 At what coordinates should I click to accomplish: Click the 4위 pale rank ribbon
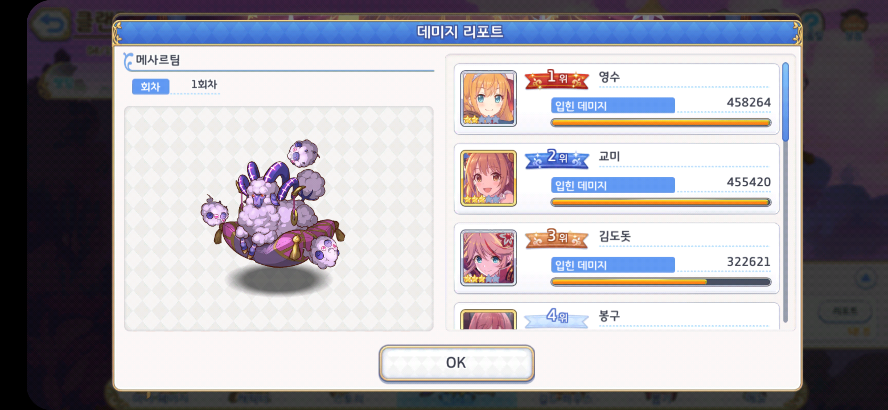557,317
